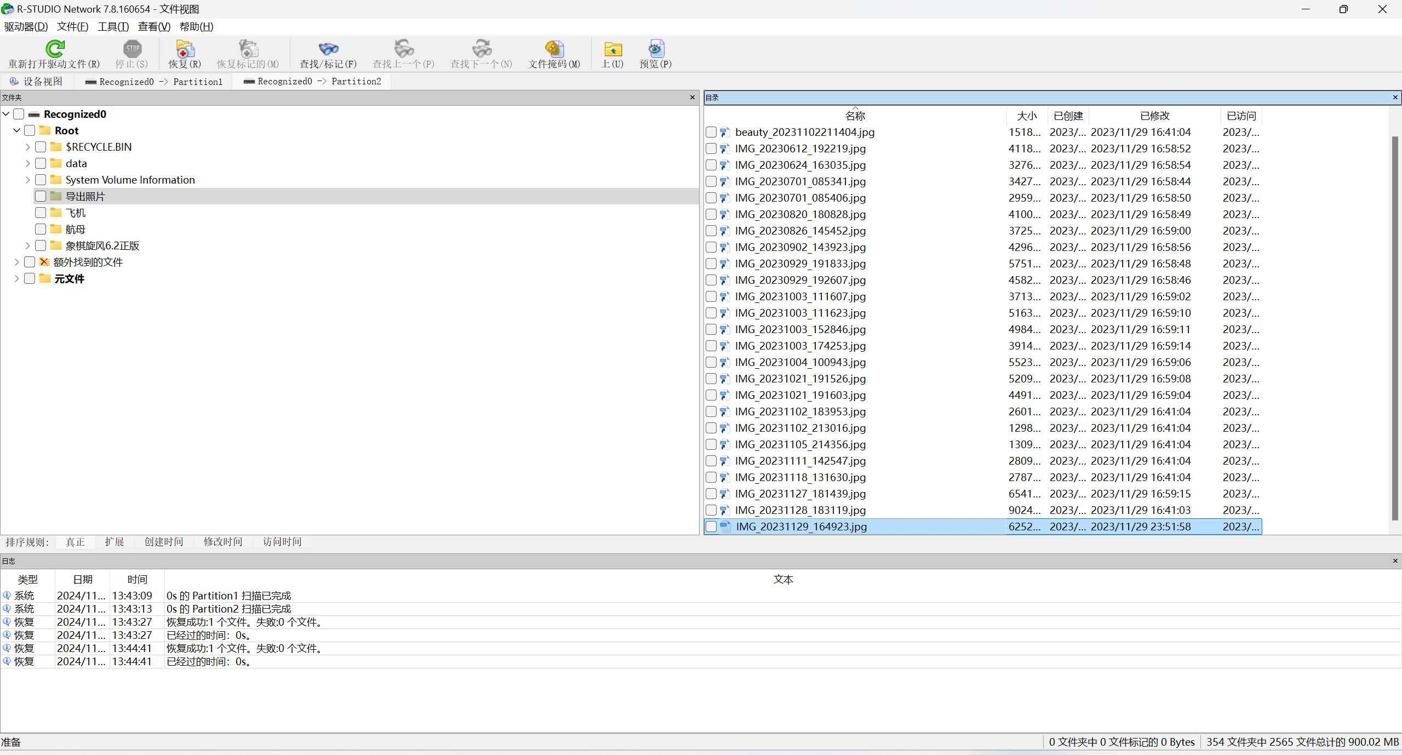Expand the $RECYCLE.BIN folder node
Screen dimensions: 1402x755
(28, 147)
